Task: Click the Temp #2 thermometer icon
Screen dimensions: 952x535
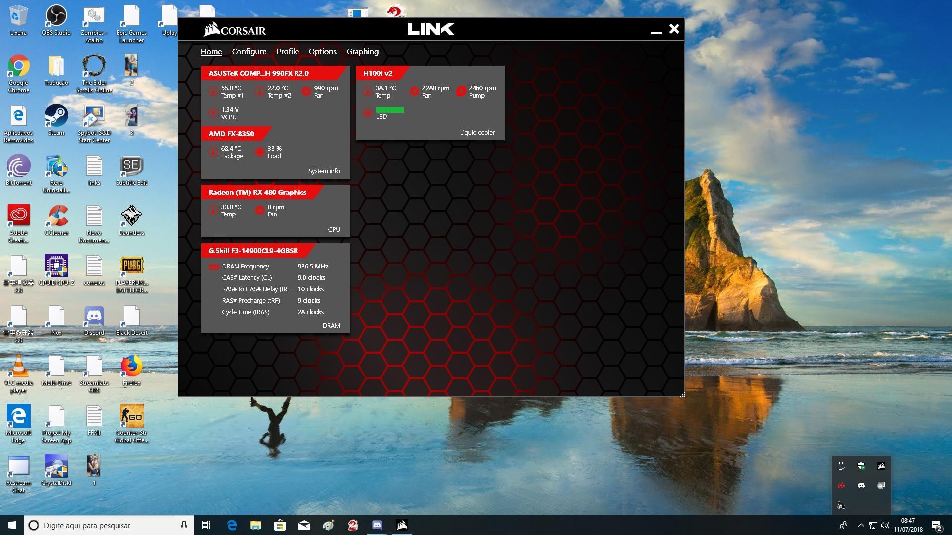Action: (x=260, y=92)
